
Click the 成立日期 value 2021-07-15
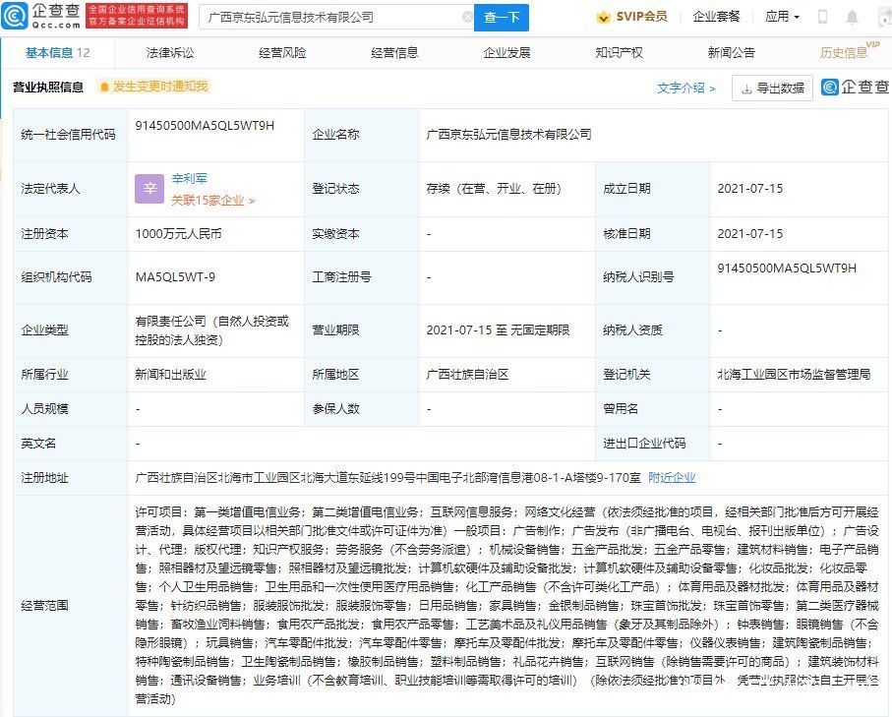(x=749, y=189)
